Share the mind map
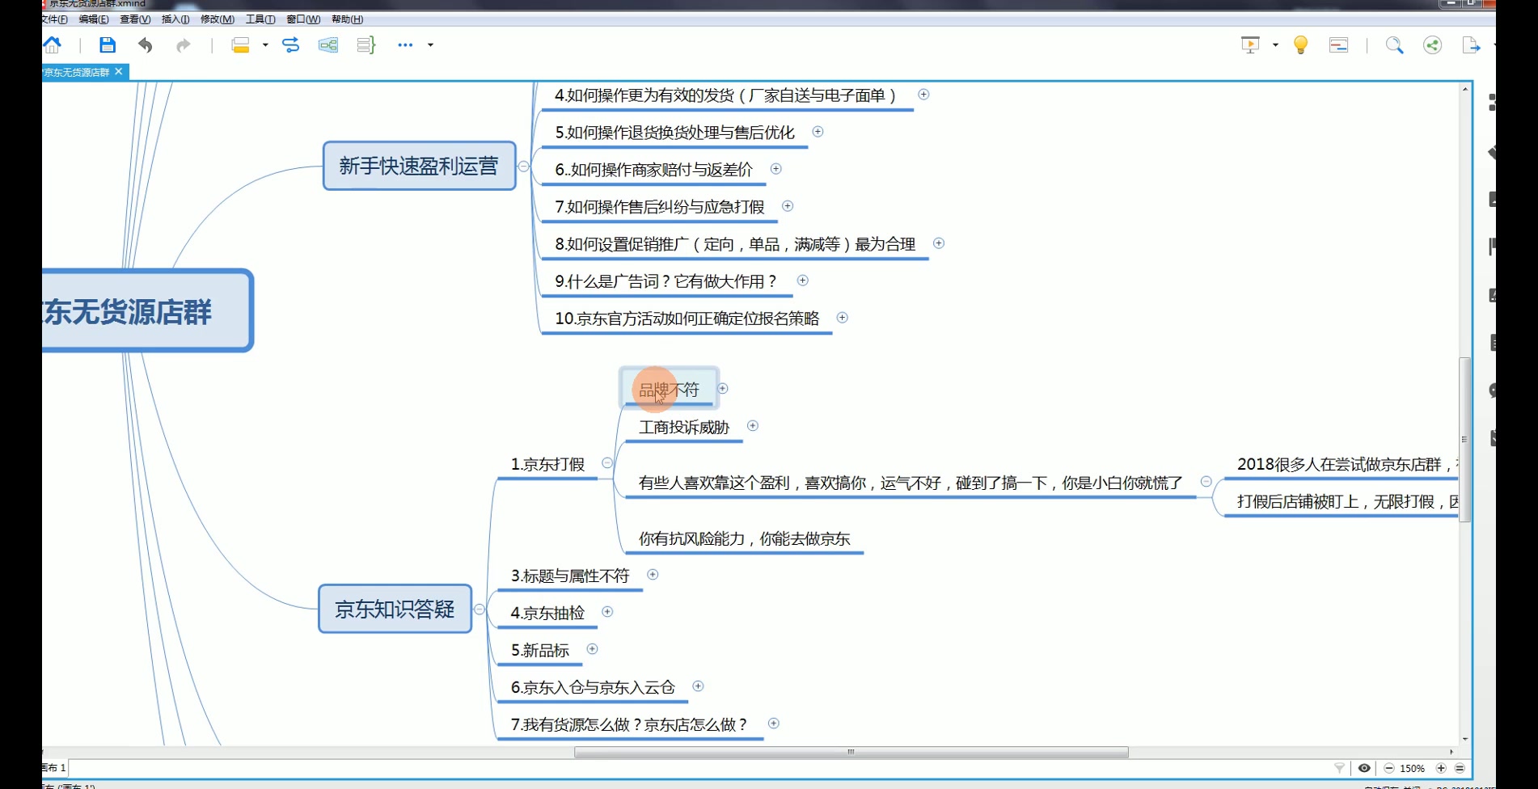The width and height of the screenshot is (1538, 789). [1432, 45]
